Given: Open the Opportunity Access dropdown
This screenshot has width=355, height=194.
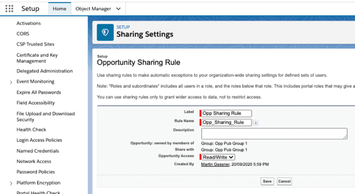Looking at the screenshot, I should 219,157.
